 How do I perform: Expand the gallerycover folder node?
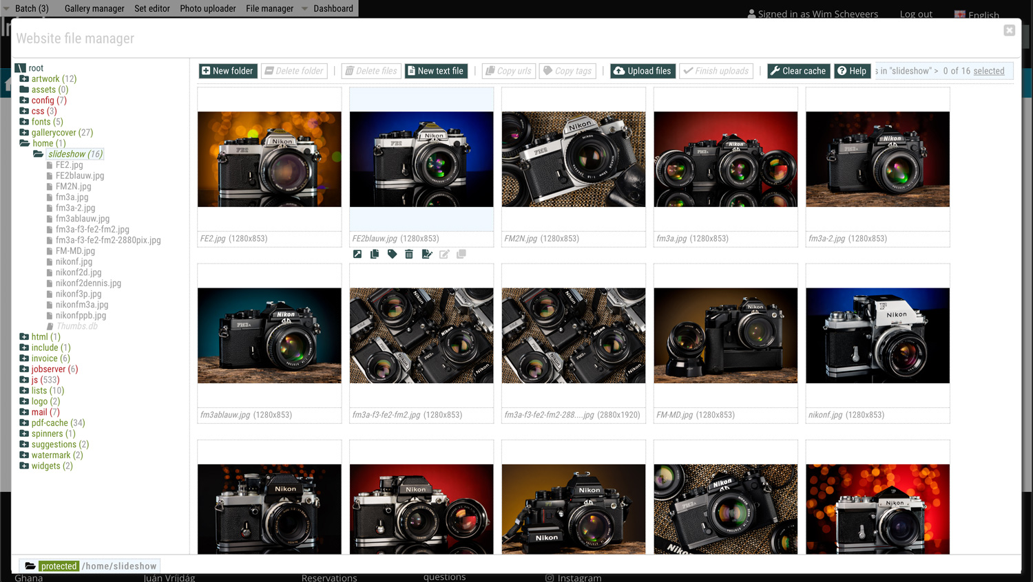pyautogui.click(x=24, y=133)
